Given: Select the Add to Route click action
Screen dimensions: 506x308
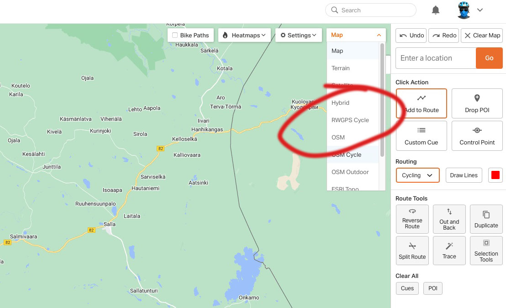Looking at the screenshot, I should pos(421,103).
